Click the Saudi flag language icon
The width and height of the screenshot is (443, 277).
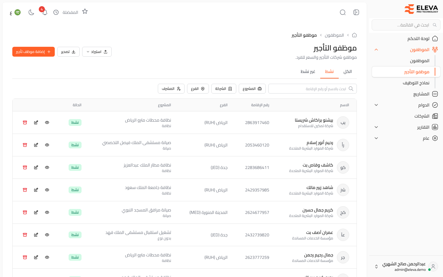[x=18, y=12]
